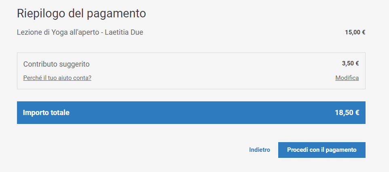Open 'Perché il tuo aiuto conta?' link
This screenshot has width=389, height=172.
pyautogui.click(x=57, y=78)
